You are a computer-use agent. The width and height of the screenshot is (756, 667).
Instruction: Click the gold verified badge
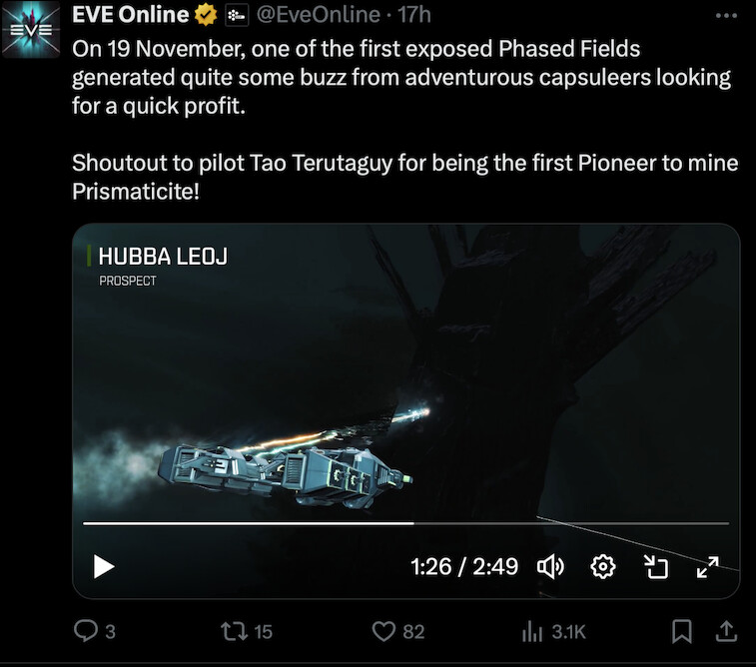[x=206, y=15]
